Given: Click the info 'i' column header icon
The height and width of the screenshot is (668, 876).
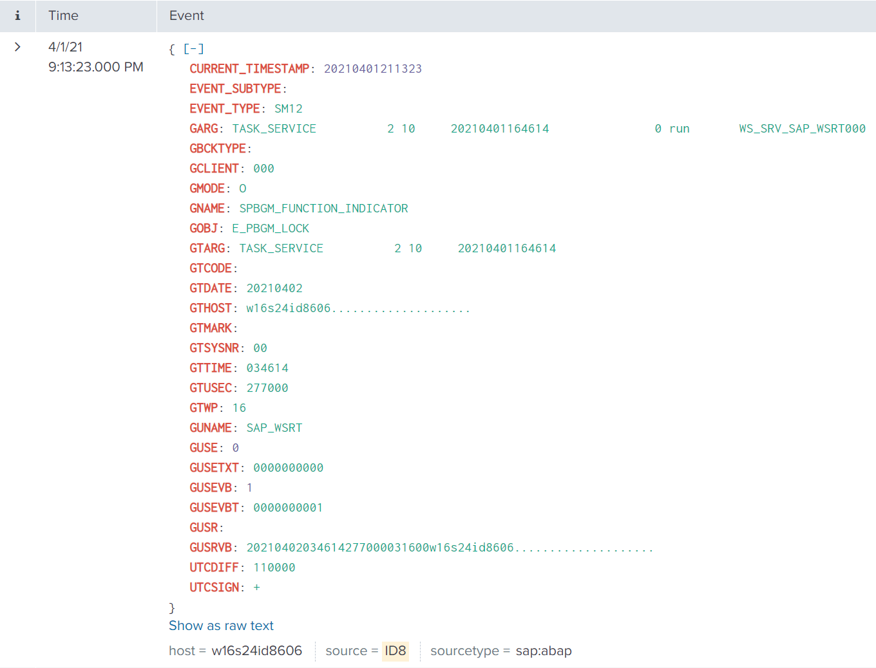Looking at the screenshot, I should [17, 15].
